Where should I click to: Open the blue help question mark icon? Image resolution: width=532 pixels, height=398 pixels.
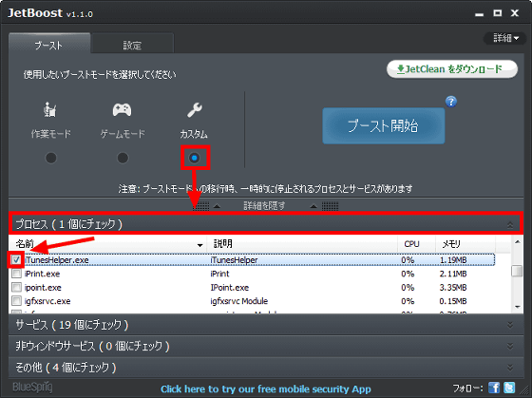(451, 102)
